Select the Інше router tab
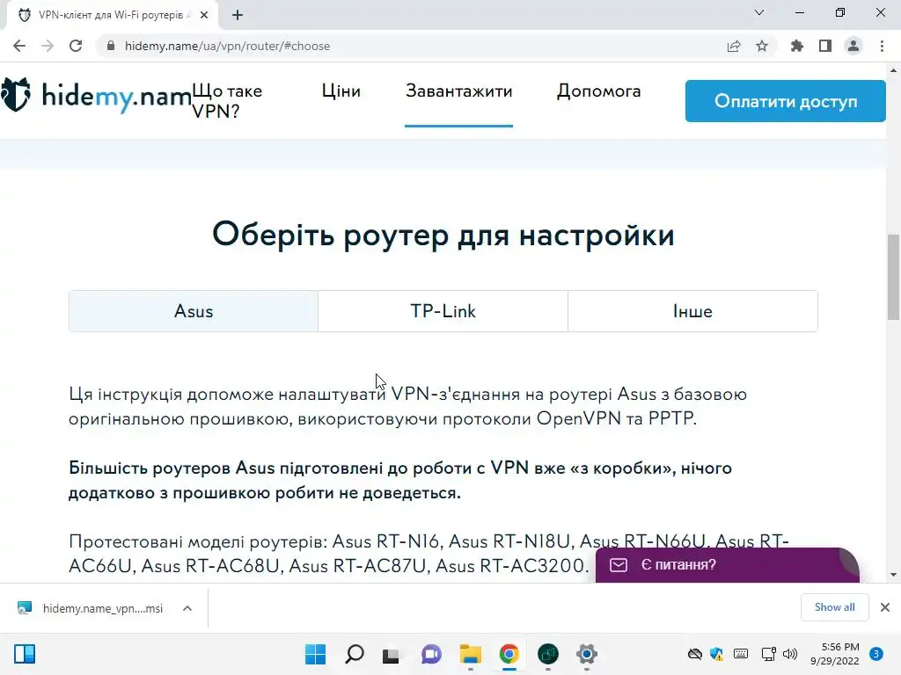 pos(693,311)
